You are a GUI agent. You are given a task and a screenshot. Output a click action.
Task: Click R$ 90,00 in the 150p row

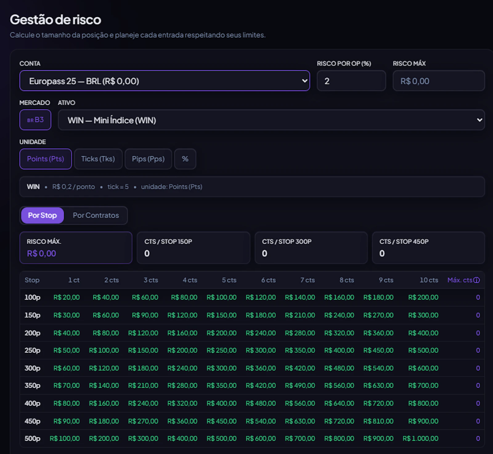pos(145,315)
